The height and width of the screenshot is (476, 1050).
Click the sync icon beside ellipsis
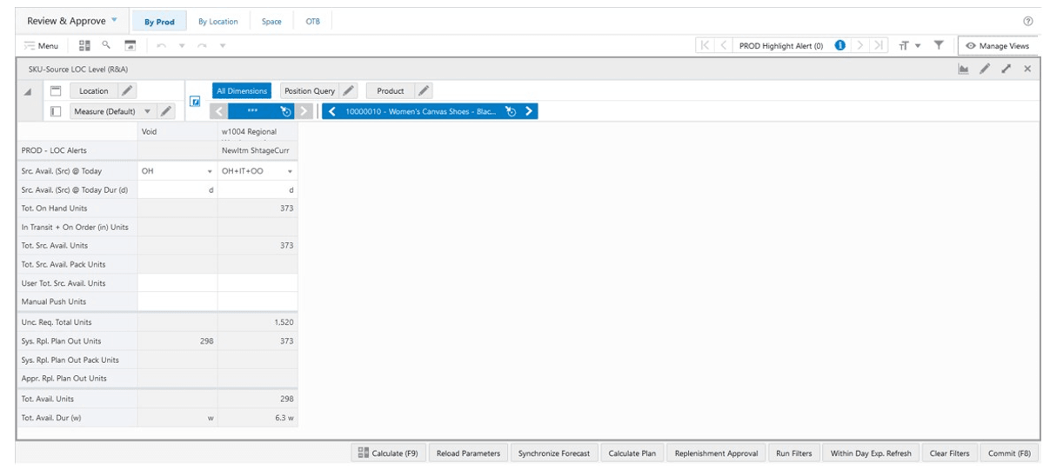click(286, 111)
